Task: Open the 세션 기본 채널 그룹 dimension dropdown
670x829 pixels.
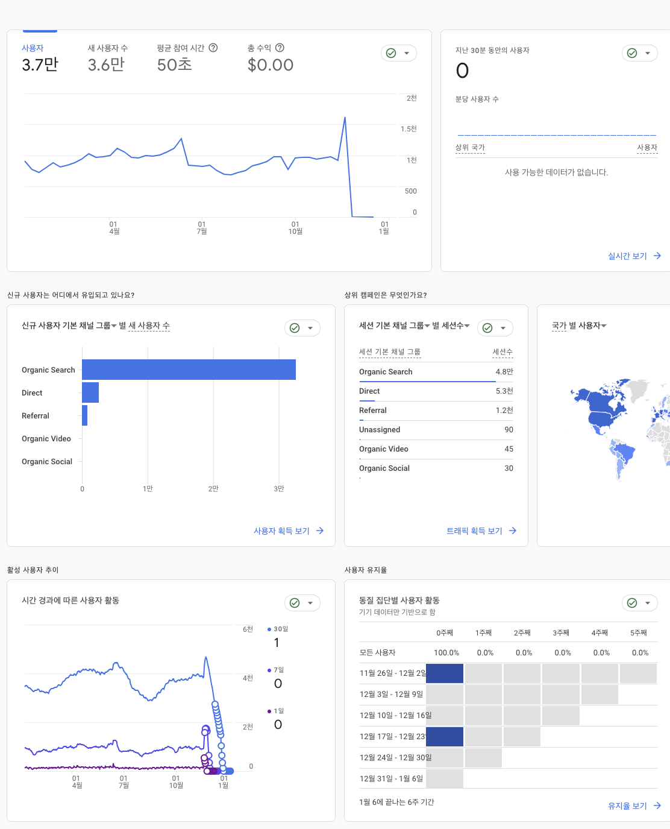Action: (x=427, y=326)
